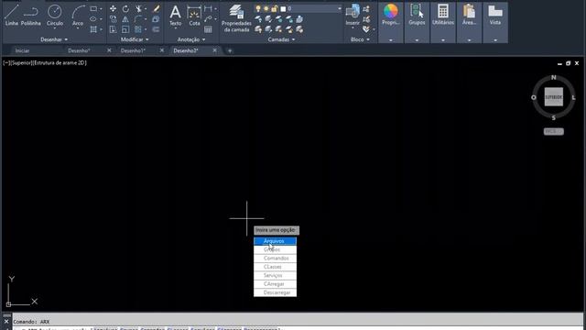This screenshot has width=586, height=330.
Task: Toggle the layer on/off lightbulb icon
Action: tap(258, 8)
